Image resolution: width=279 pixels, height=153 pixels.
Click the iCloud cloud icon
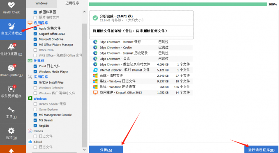tap(30, 142)
